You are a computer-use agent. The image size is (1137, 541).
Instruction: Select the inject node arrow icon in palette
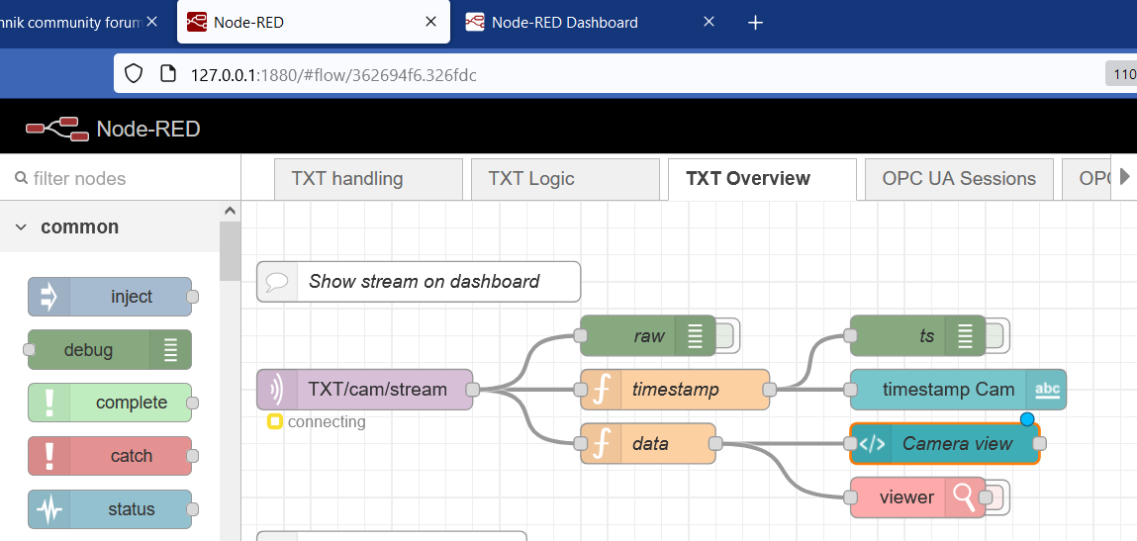[x=49, y=297]
